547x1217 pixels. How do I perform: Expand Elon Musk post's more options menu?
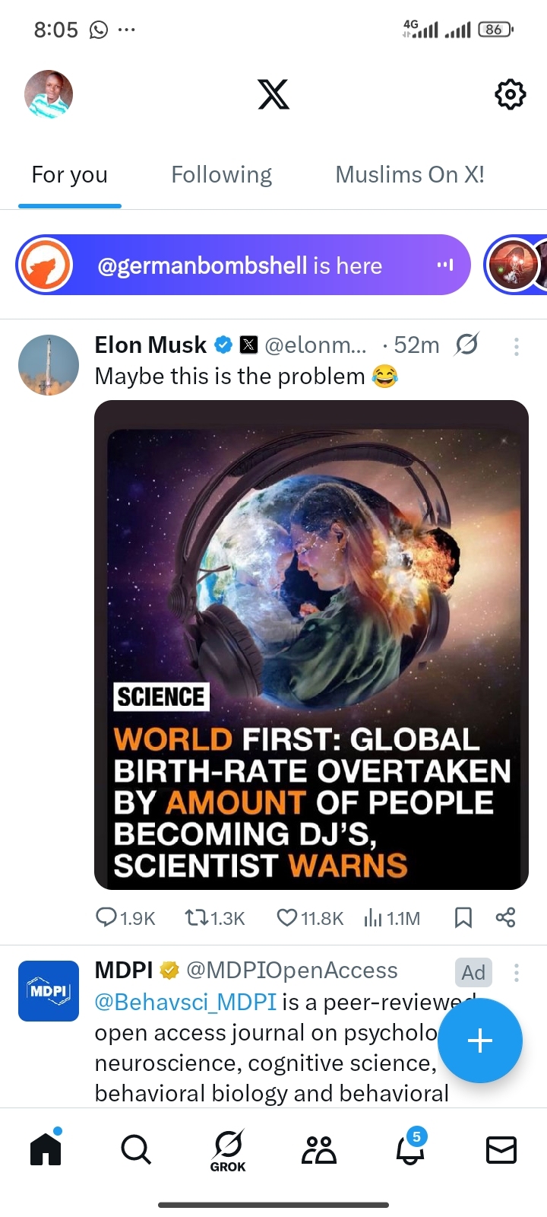coord(517,347)
